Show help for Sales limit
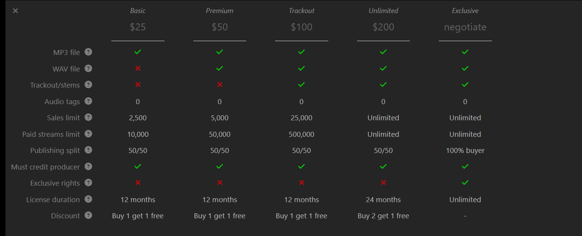582x236 pixels. (88, 117)
